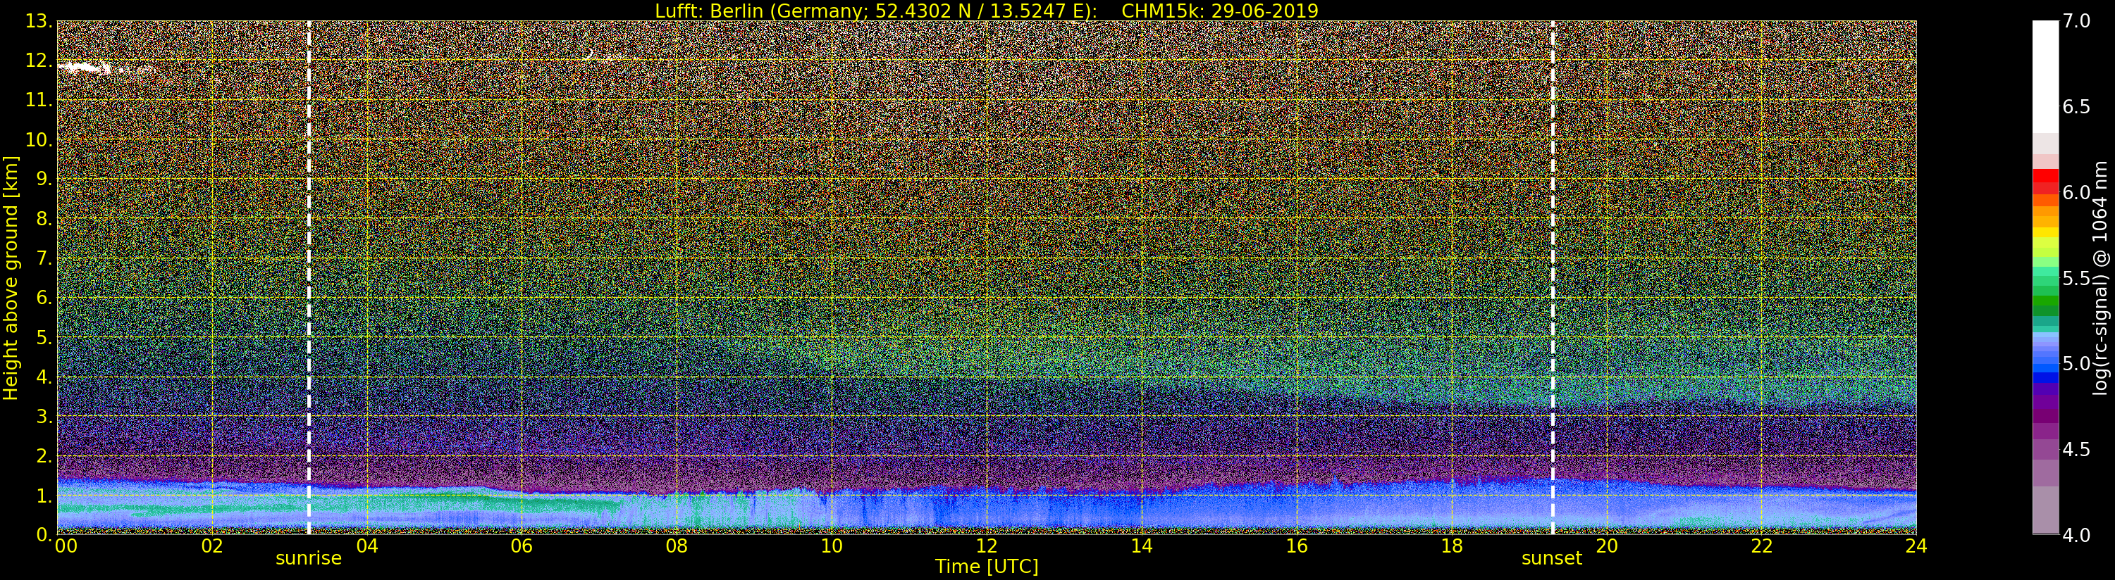
Task: Click the "9." height axis tick label
Action: point(44,179)
